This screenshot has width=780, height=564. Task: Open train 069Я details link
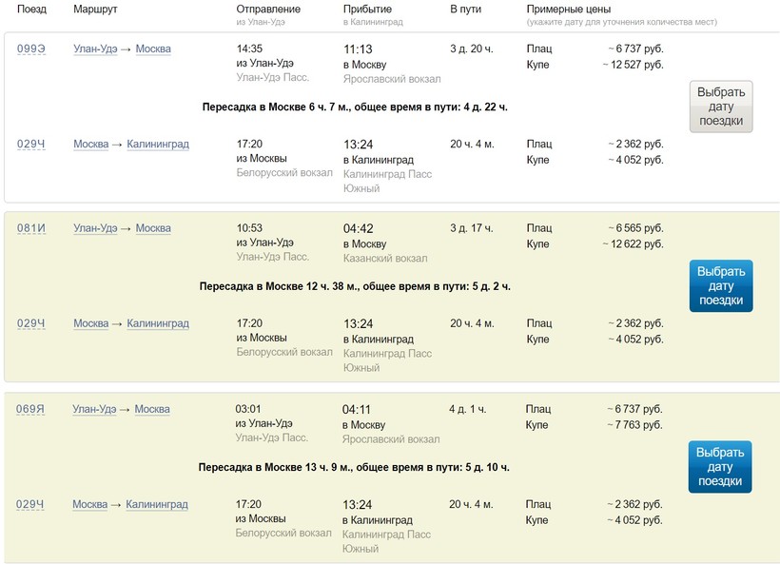(x=30, y=409)
